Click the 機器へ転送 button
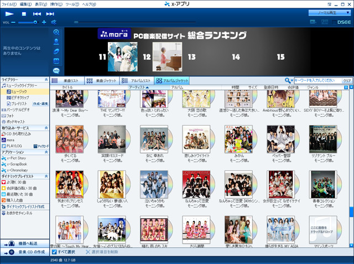Image resolution: width=354 pixels, height=264 pixels. point(24,244)
